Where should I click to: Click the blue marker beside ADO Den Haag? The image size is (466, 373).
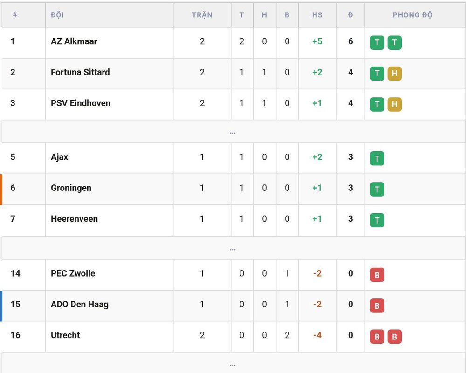coord(1,306)
